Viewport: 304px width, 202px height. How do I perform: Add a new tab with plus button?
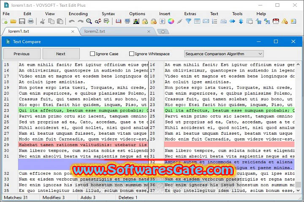163,32
